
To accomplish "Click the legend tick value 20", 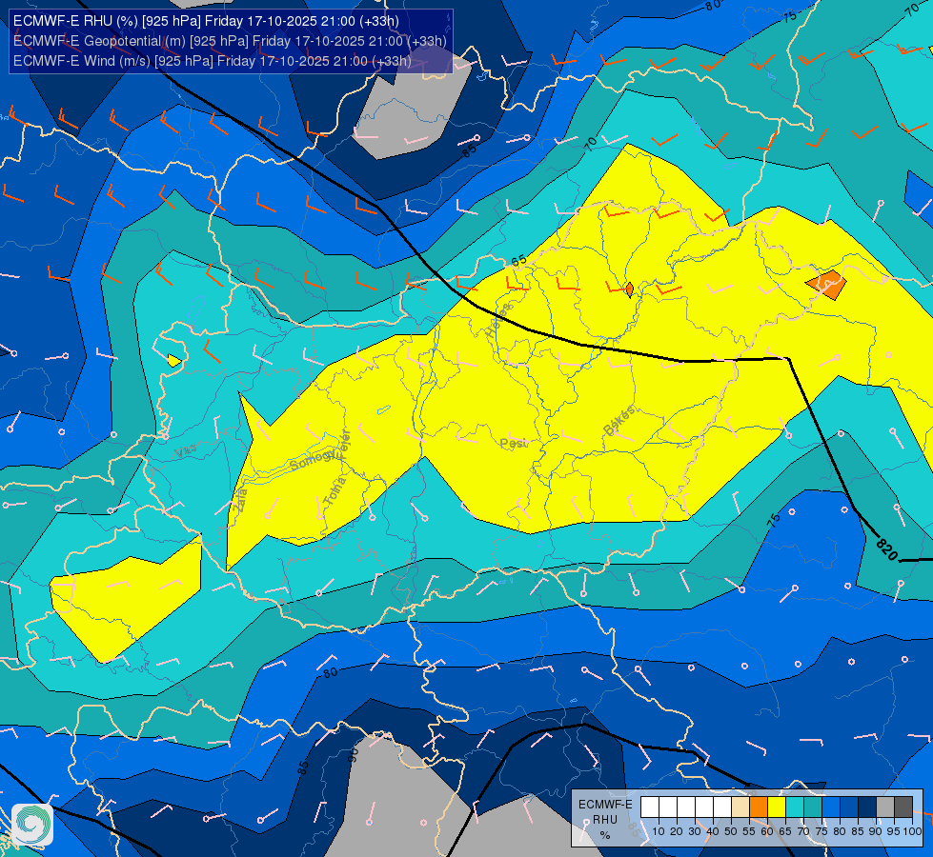I will pos(677,831).
